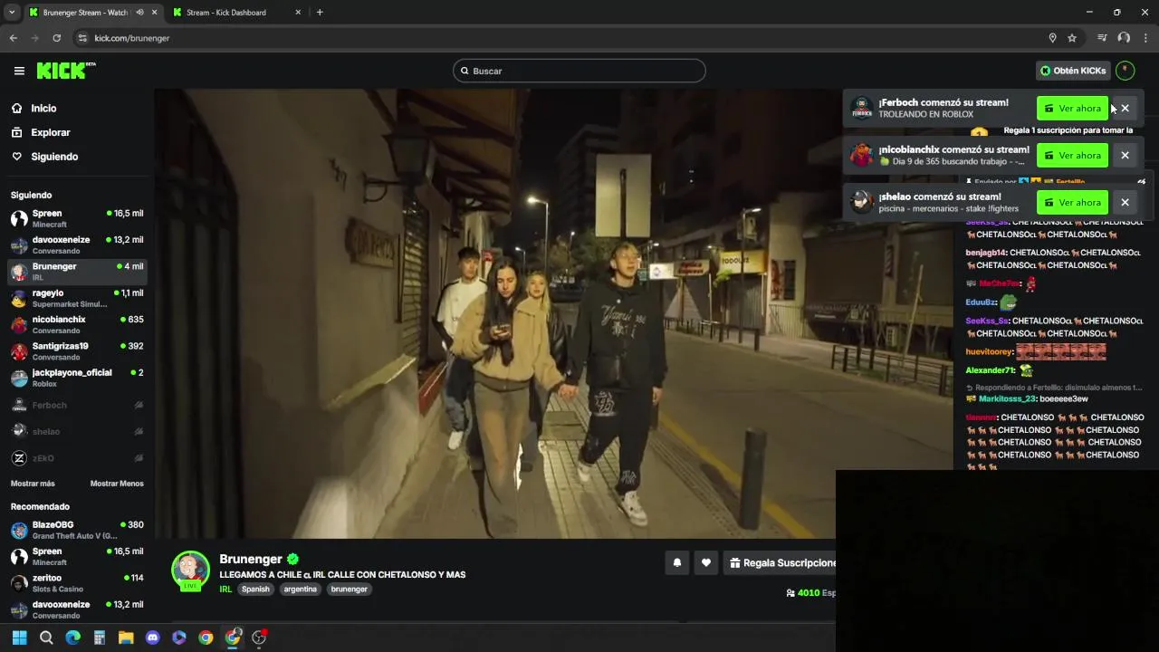Click the huevitoorey username in chat
1159x652 pixels.
[989, 351]
